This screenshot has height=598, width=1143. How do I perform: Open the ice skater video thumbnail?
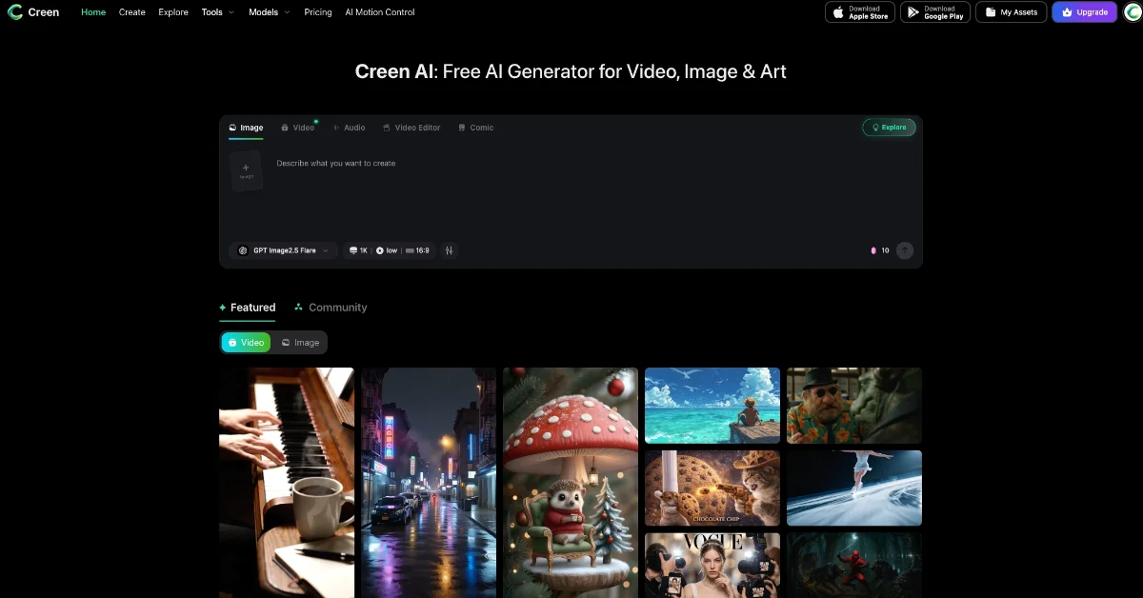854,488
